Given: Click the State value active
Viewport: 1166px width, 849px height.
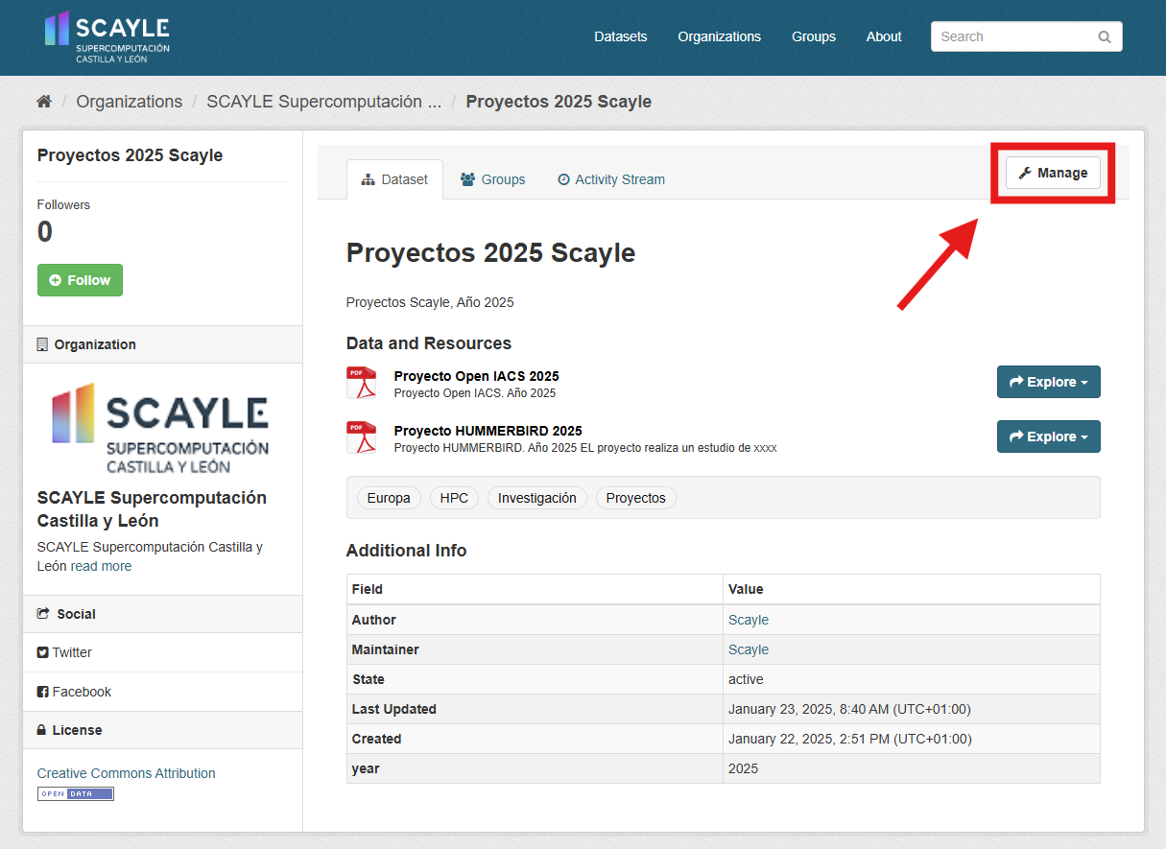Looking at the screenshot, I should pyautogui.click(x=746, y=679).
